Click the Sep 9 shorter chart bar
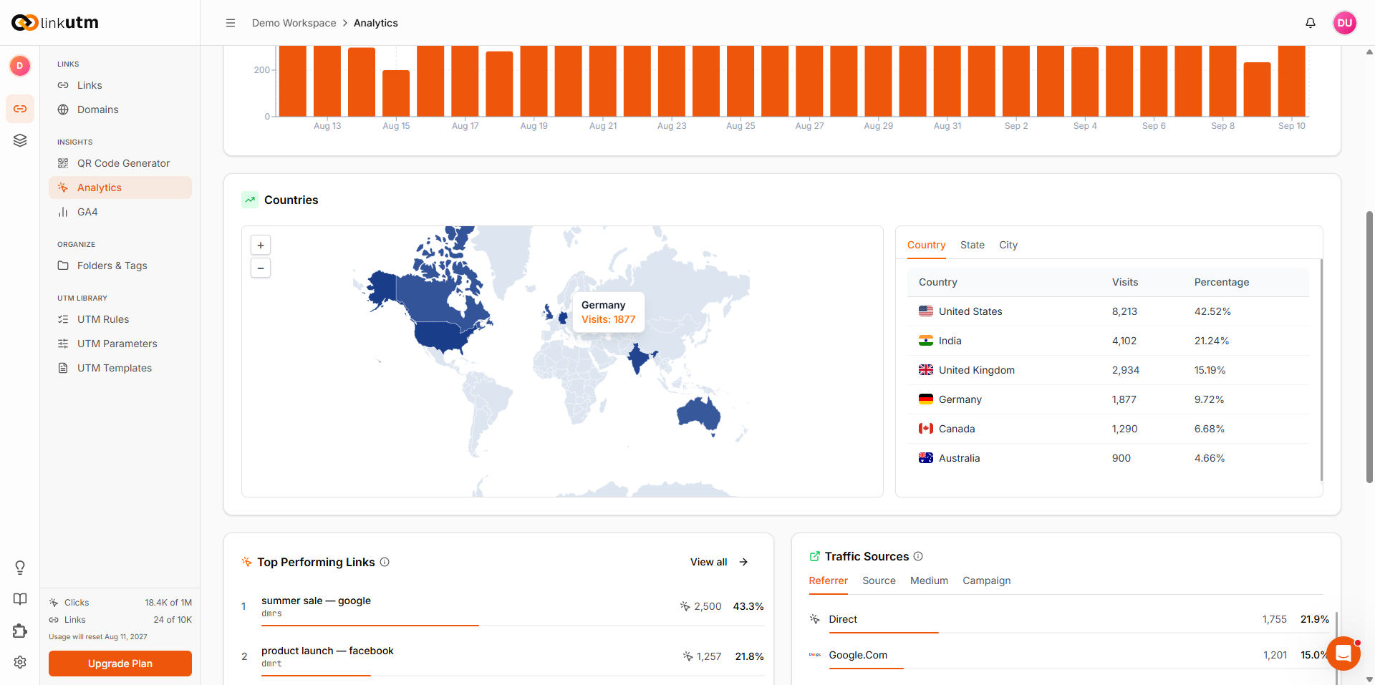The width and height of the screenshot is (1375, 685). [x=1257, y=89]
